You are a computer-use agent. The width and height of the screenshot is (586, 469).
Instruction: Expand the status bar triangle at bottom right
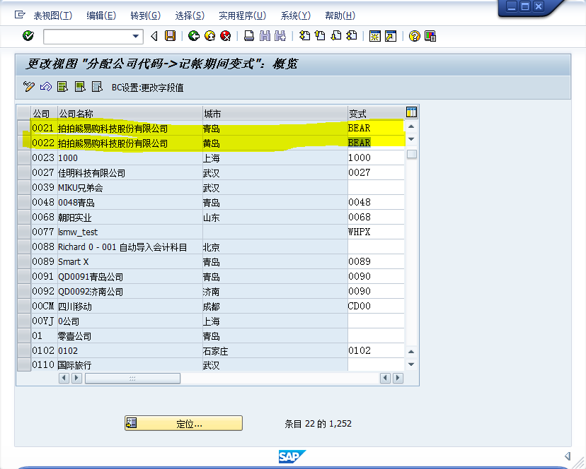point(568,456)
